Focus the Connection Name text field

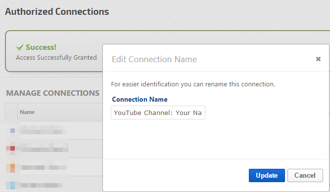[158, 113]
